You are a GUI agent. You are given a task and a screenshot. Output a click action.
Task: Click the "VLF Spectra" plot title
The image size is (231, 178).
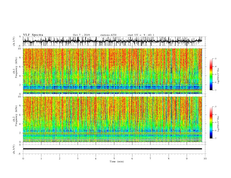click(33, 35)
